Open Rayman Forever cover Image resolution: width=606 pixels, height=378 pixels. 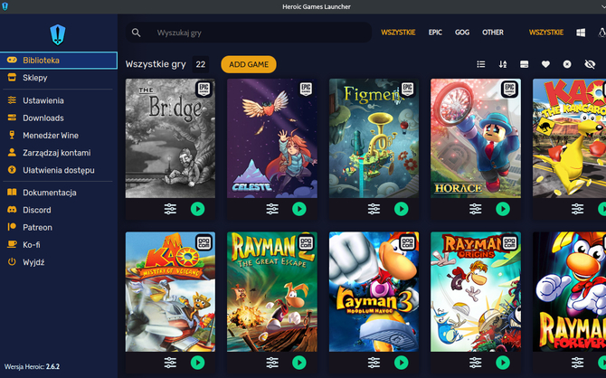[x=569, y=292]
